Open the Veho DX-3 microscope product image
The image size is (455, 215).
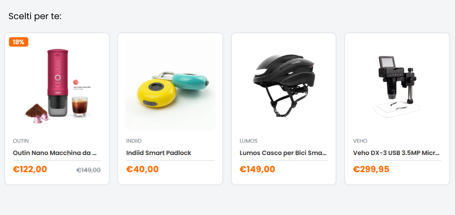pos(397,85)
